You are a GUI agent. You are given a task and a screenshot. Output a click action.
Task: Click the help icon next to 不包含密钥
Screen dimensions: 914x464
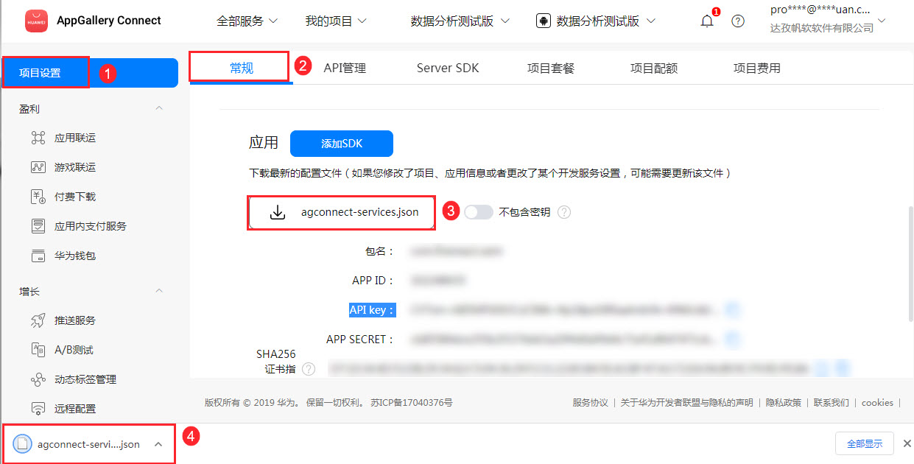564,212
